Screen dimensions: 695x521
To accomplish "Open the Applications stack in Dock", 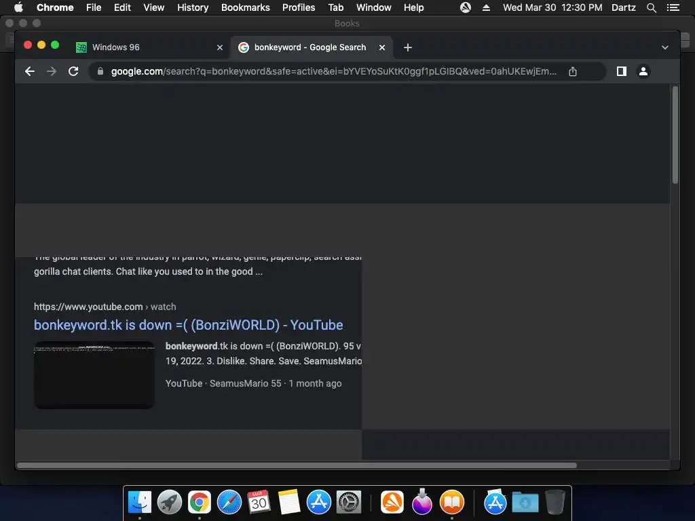I will [x=495, y=502].
